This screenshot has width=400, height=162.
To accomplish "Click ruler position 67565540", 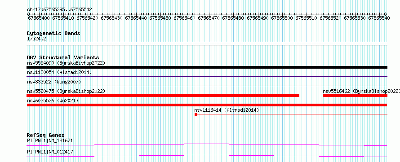I will [x=379, y=18].
